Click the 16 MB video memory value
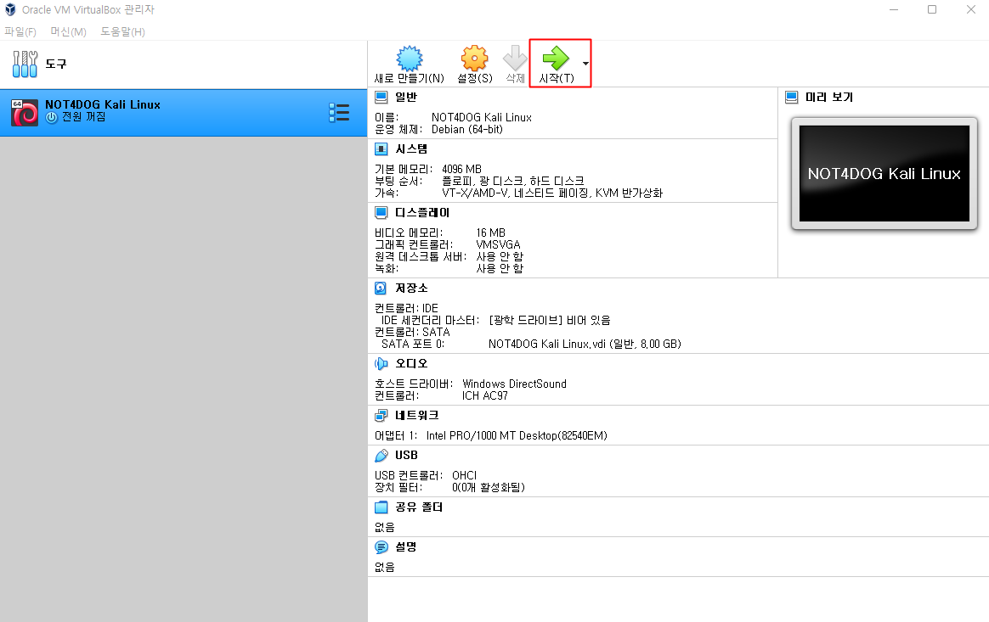The width and height of the screenshot is (989, 622). [491, 233]
